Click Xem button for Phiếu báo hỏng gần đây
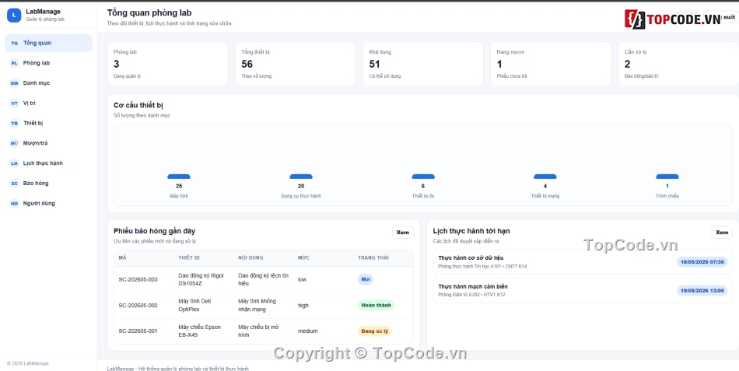This screenshot has width=739, height=371. [x=402, y=233]
